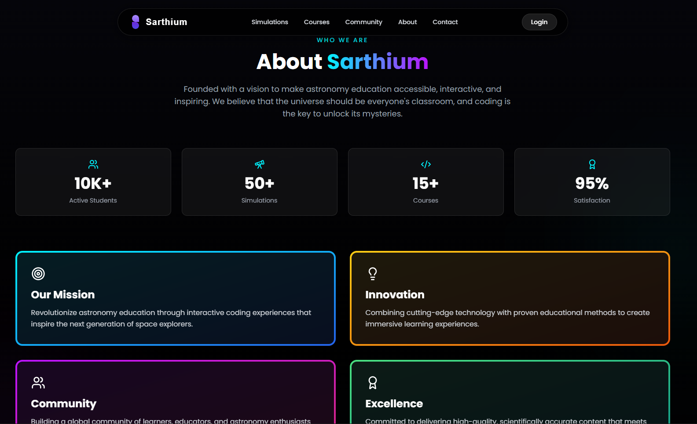
Task: Click the 95% stat value
Action: tap(592, 183)
